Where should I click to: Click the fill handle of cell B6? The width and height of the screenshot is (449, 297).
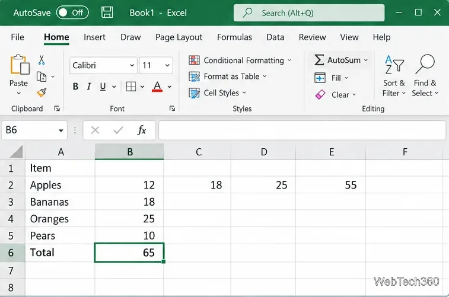pyautogui.click(x=164, y=261)
